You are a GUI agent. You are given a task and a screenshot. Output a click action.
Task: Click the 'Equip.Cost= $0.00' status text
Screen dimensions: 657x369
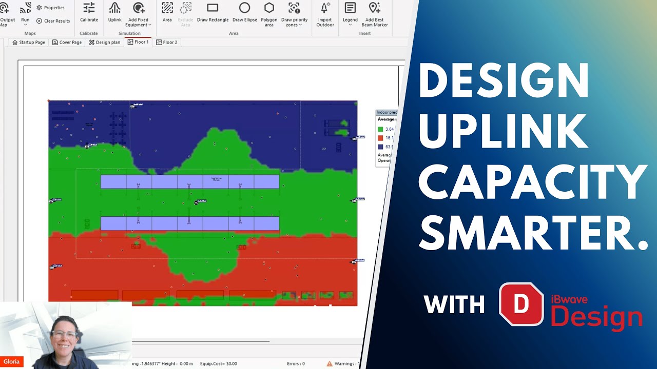click(218, 364)
